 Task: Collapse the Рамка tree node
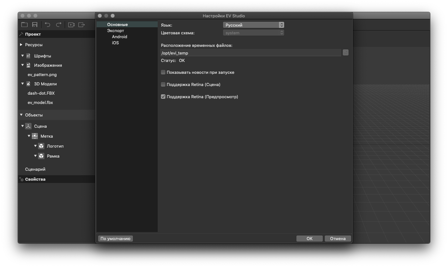(x=35, y=156)
